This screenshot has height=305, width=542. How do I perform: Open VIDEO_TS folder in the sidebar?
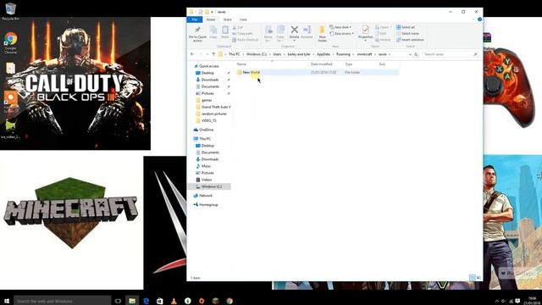click(x=209, y=120)
